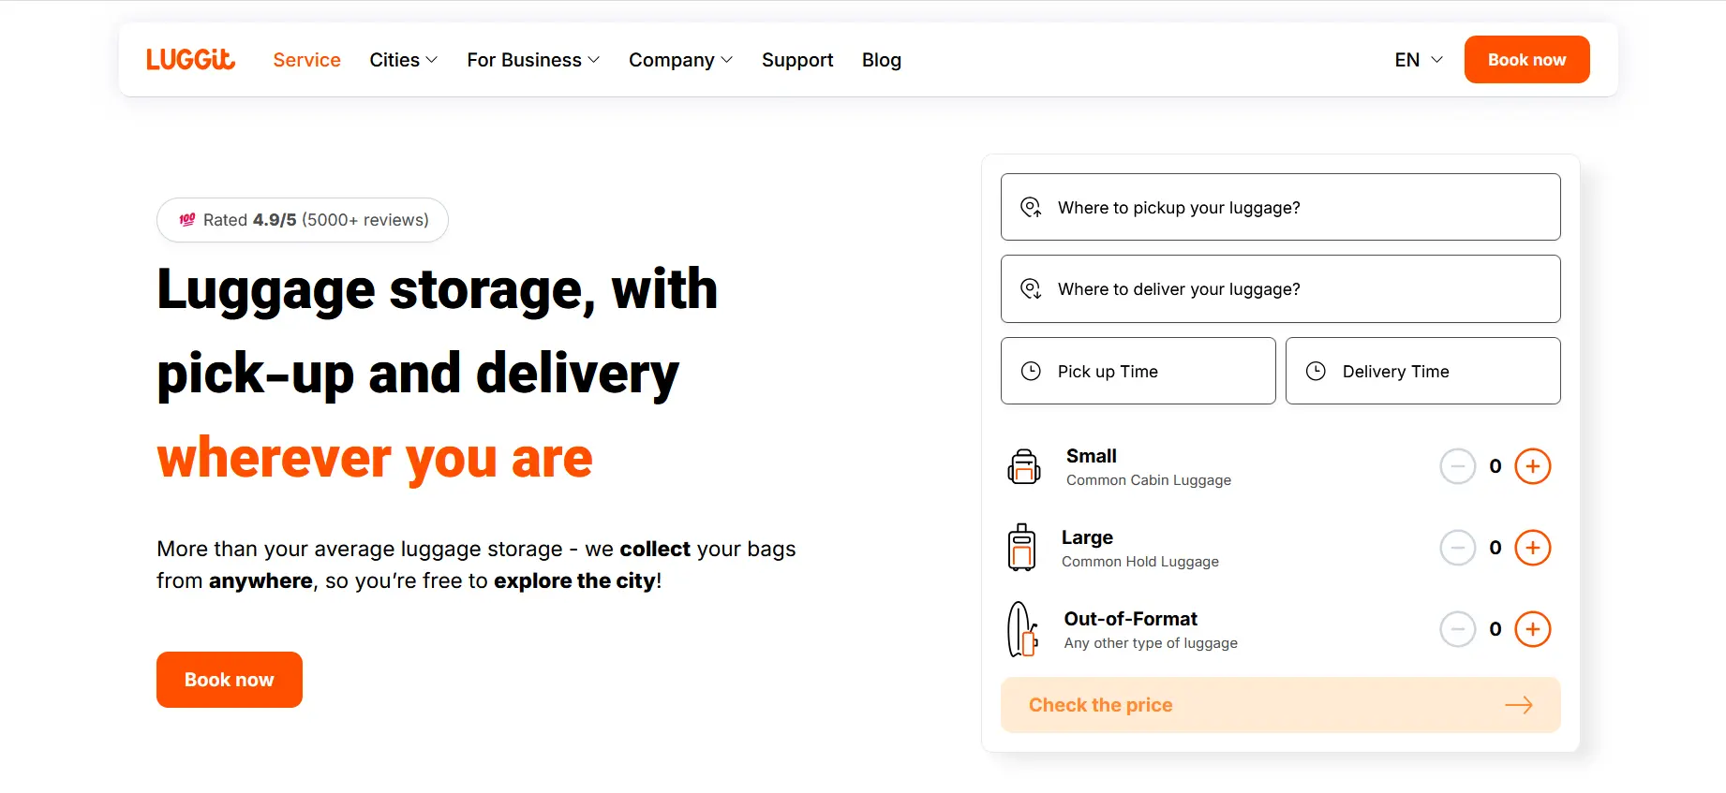Click the LUGGit logo
Image resolution: width=1726 pixels, height=793 pixels.
click(190, 59)
